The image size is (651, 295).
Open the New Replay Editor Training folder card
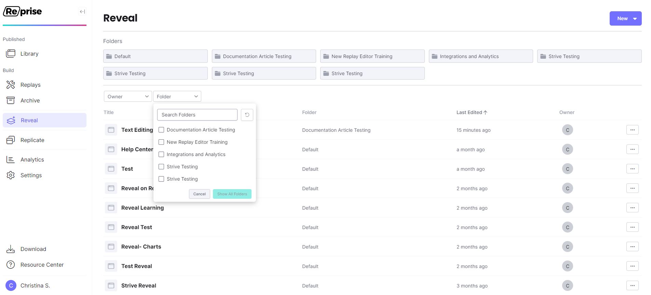tap(372, 56)
